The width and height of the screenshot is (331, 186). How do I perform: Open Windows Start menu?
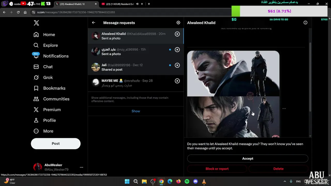coord(127,181)
